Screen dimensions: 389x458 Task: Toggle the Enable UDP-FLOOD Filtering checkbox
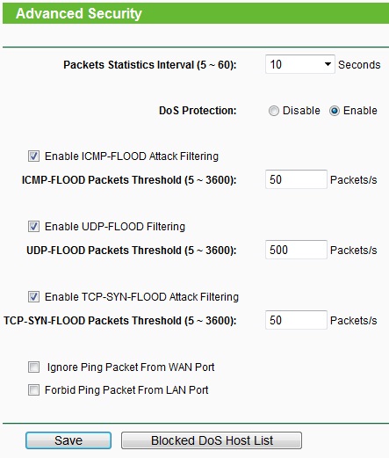pos(33,227)
